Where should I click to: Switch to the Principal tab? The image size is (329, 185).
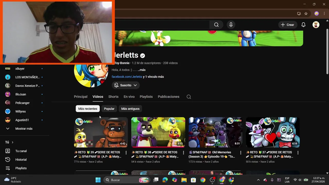pos(81,97)
